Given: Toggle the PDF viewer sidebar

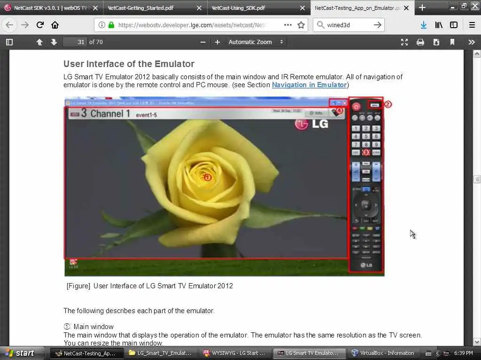Looking at the screenshot, I should point(9,42).
